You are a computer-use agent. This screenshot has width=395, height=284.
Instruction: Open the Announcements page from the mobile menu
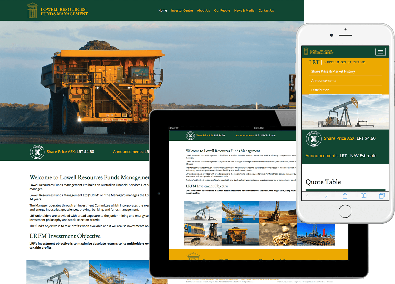324,80
